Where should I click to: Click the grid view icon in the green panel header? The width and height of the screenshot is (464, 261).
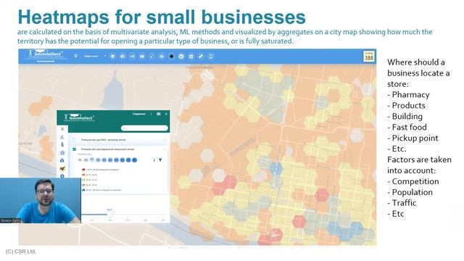(x=159, y=114)
